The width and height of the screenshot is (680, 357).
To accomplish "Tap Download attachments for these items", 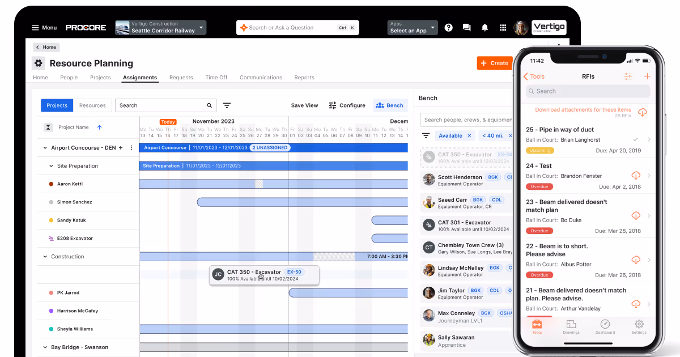I will [583, 110].
